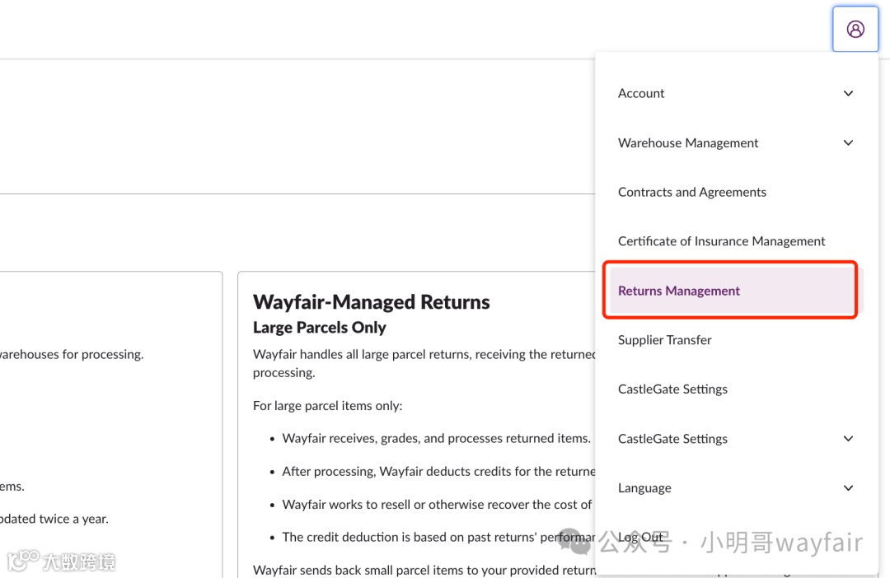Expand the Warehouse Management chevron
This screenshot has width=890, height=578.
click(848, 143)
